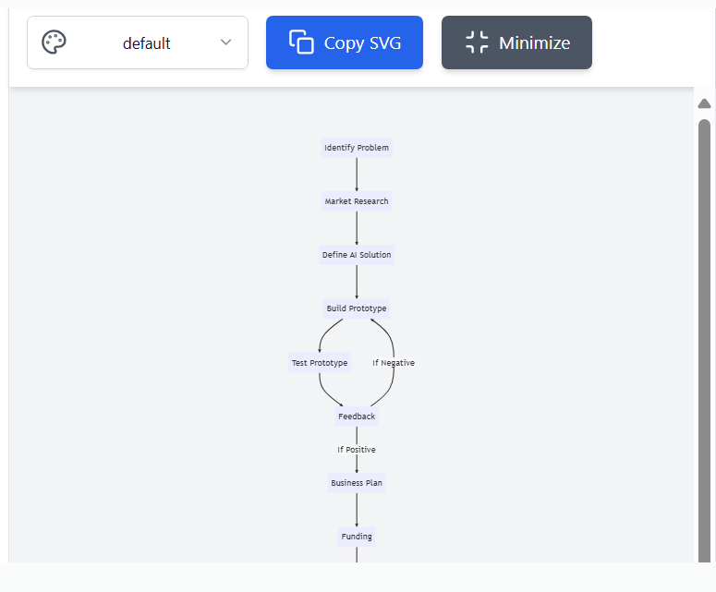The width and height of the screenshot is (716, 592).
Task: Select the Business Plan node
Action: pyautogui.click(x=357, y=483)
